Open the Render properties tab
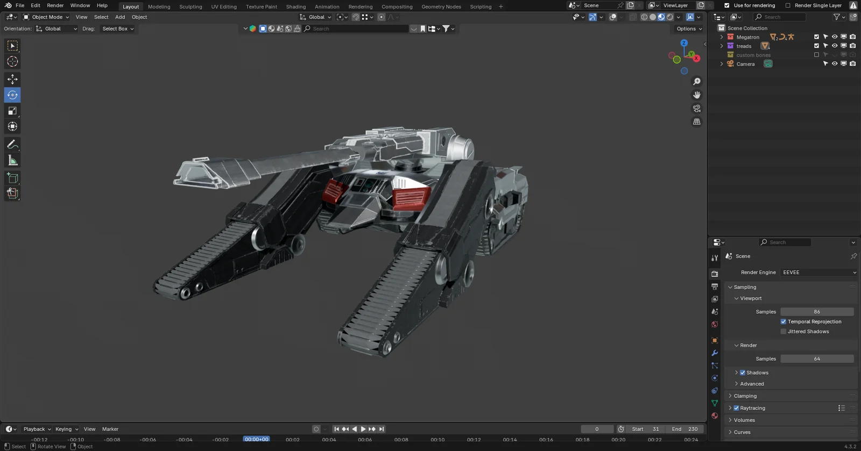 pyautogui.click(x=715, y=274)
